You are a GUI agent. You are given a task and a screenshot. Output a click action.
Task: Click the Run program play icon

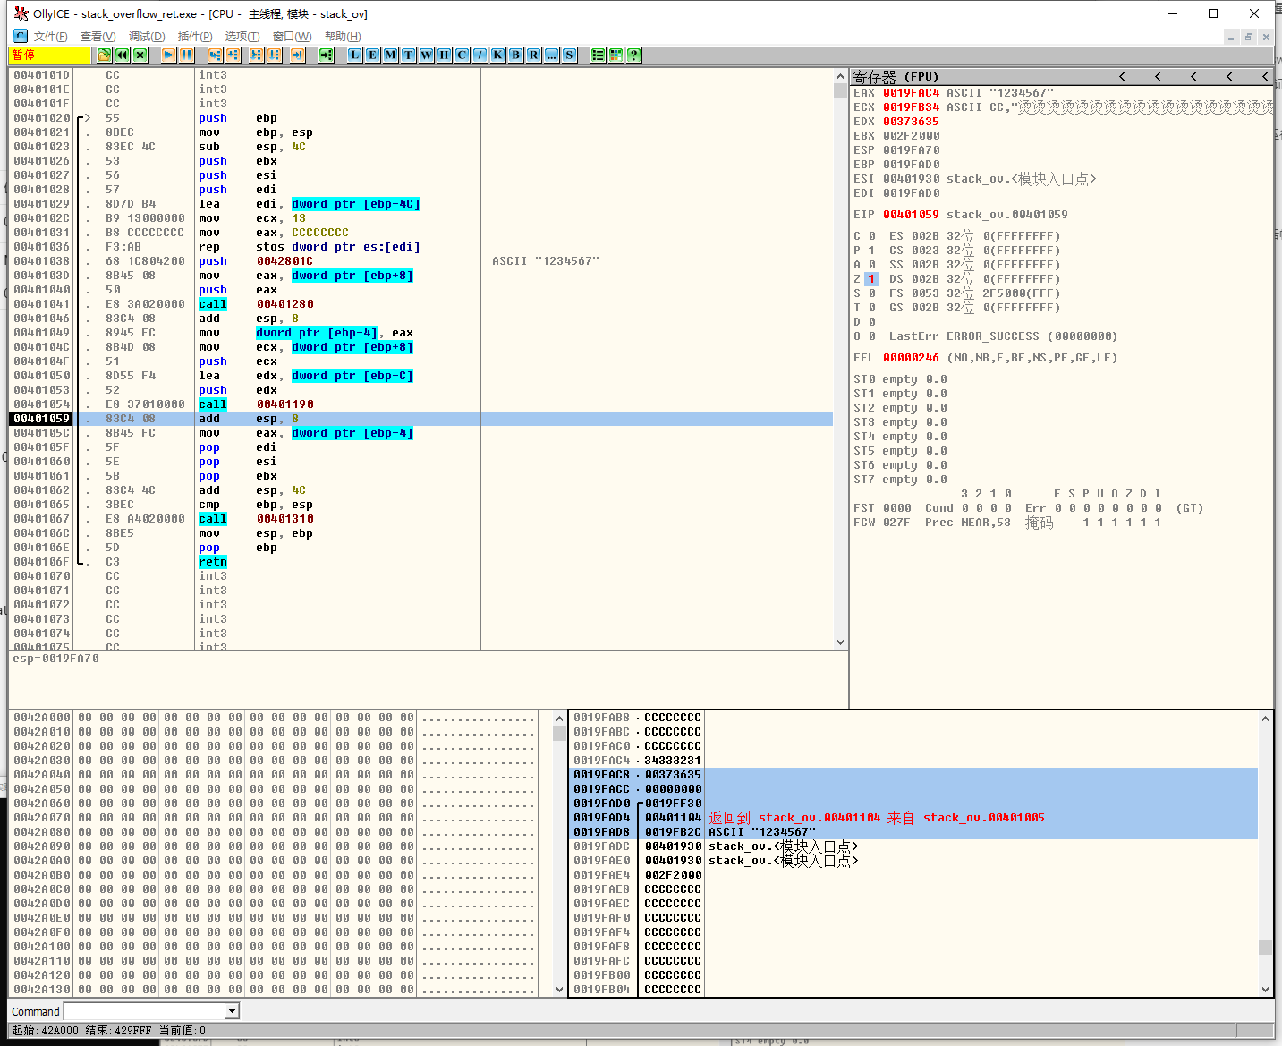168,55
